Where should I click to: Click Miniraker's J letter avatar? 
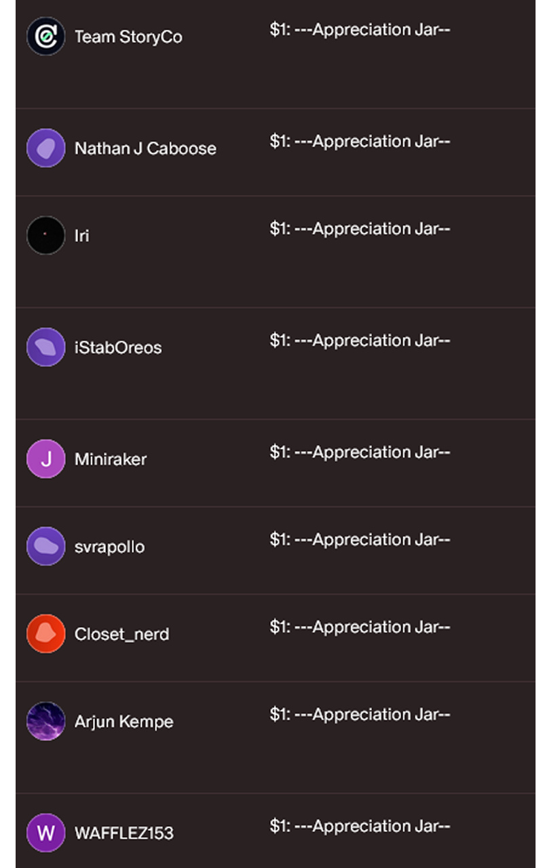click(45, 459)
